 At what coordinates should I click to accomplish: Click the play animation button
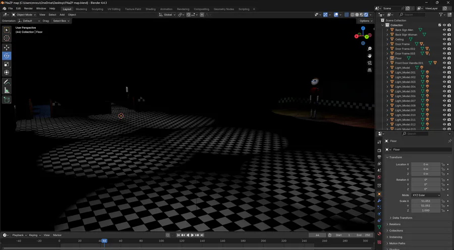click(192, 235)
